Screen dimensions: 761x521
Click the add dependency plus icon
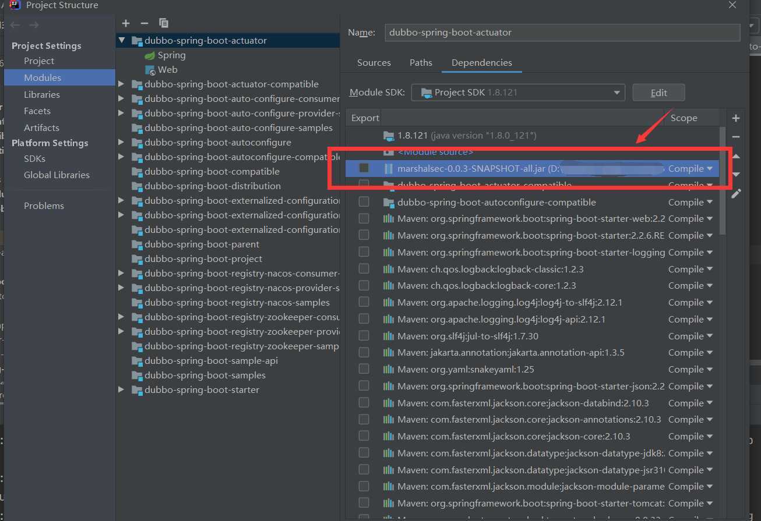pyautogui.click(x=736, y=118)
